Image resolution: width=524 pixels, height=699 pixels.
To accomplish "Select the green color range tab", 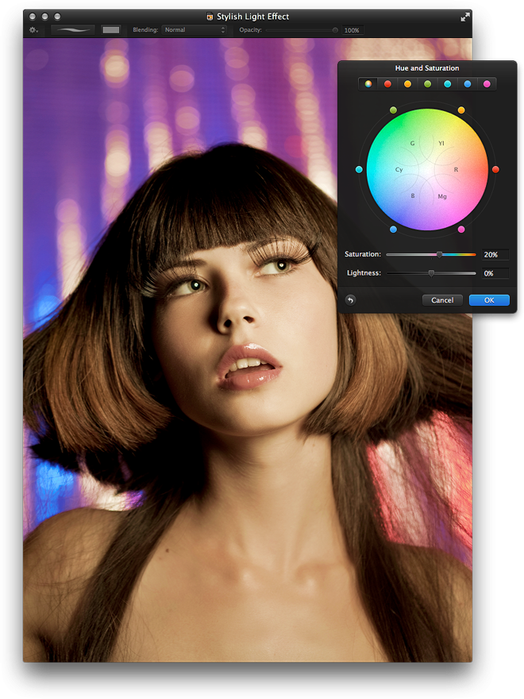I will [428, 84].
